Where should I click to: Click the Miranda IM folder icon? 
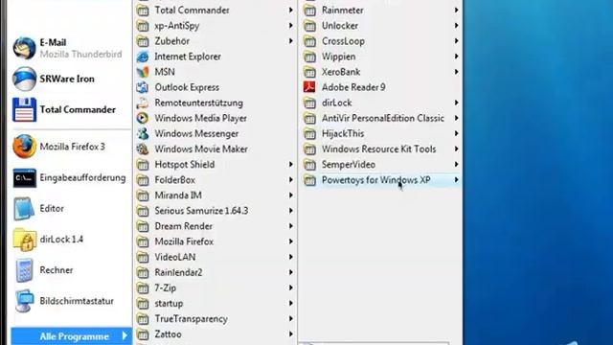[x=143, y=195]
